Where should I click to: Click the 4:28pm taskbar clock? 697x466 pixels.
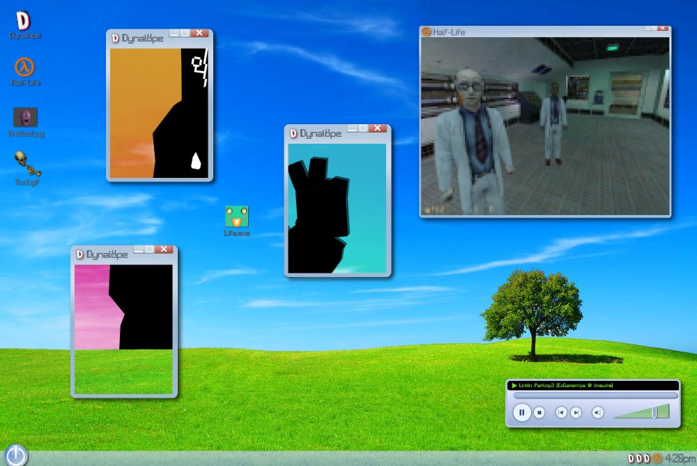pos(680,458)
